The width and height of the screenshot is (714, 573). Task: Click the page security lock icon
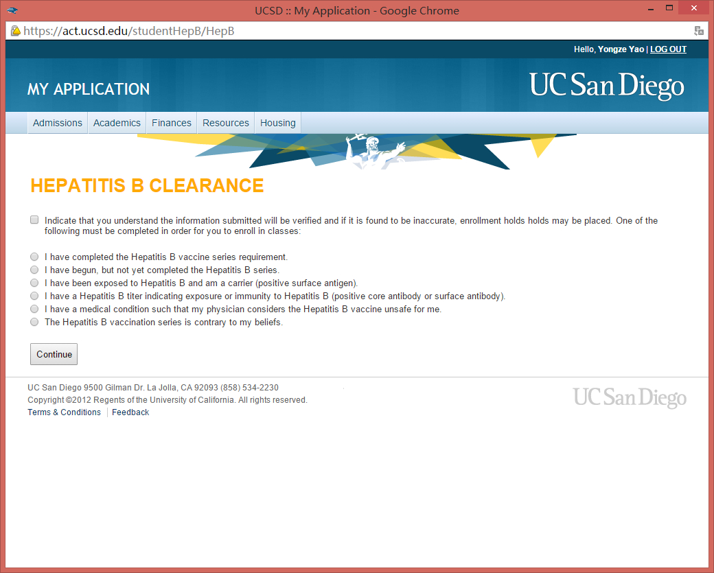16,31
